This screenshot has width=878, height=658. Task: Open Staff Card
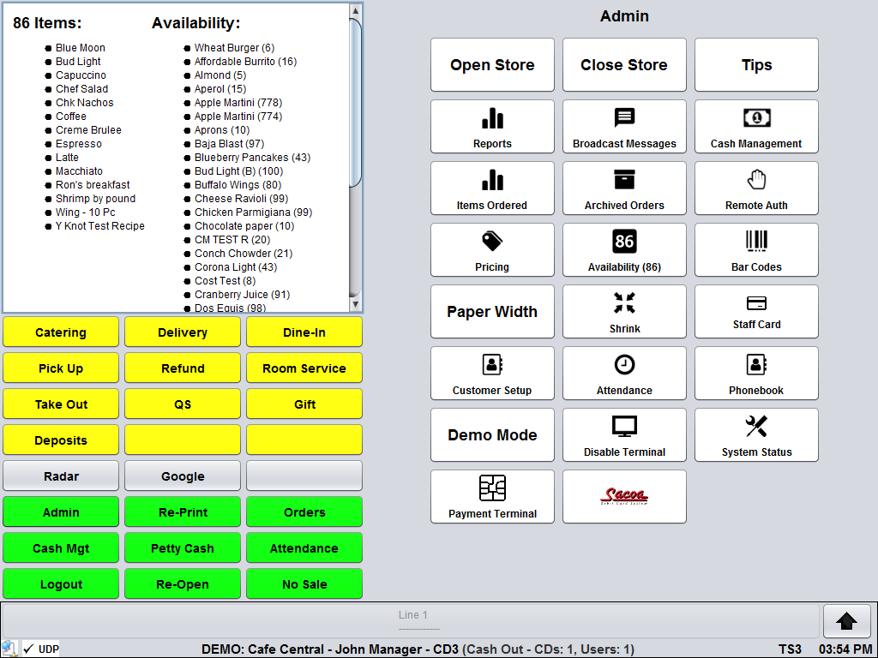coord(756,311)
